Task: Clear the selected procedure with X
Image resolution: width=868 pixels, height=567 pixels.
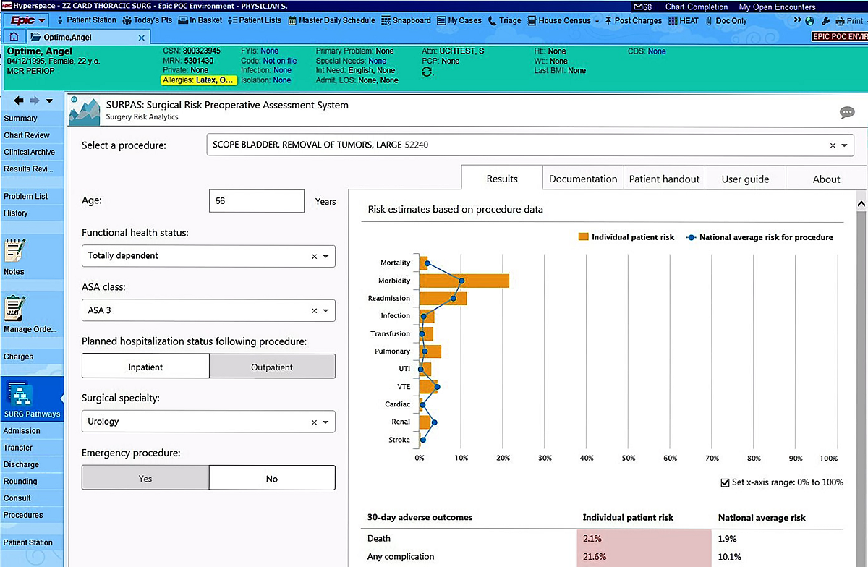Action: pyautogui.click(x=832, y=145)
